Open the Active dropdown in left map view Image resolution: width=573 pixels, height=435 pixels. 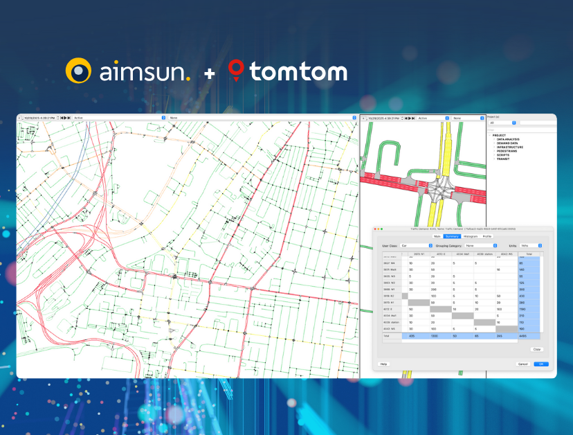119,118
